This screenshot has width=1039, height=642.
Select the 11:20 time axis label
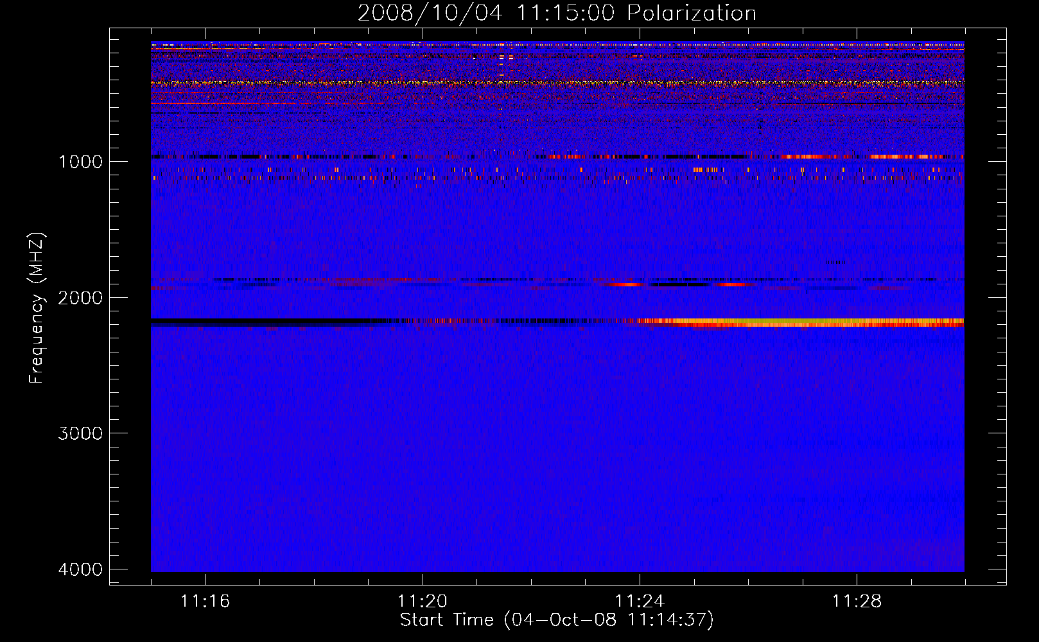(x=422, y=602)
